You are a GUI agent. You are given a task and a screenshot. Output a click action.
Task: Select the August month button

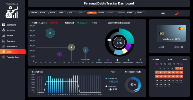click(x=101, y=13)
